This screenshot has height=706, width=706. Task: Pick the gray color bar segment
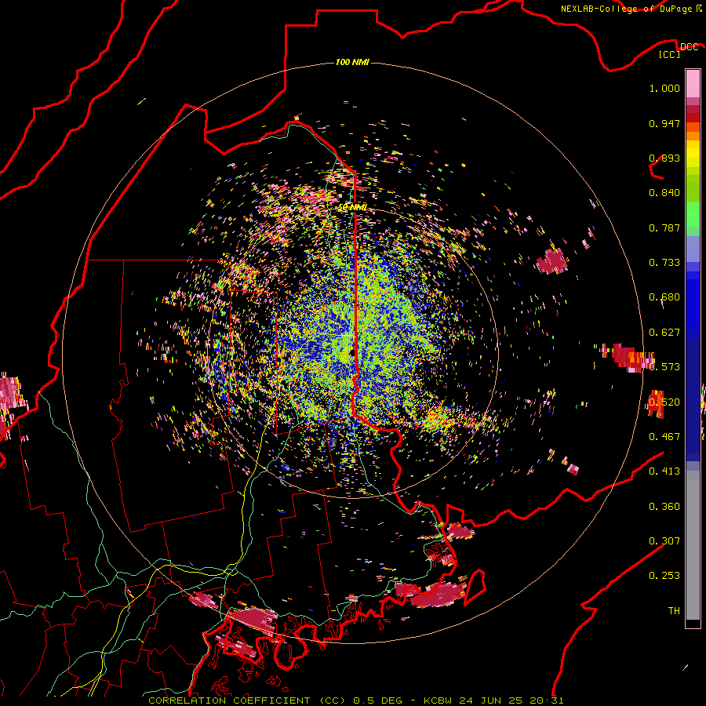coord(693,545)
